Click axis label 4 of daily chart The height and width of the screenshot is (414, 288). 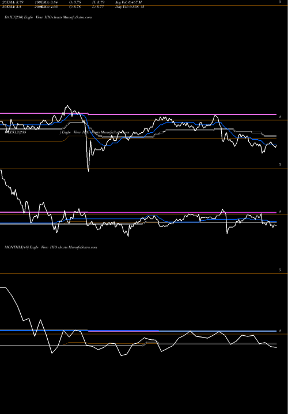pyautogui.click(x=280, y=116)
